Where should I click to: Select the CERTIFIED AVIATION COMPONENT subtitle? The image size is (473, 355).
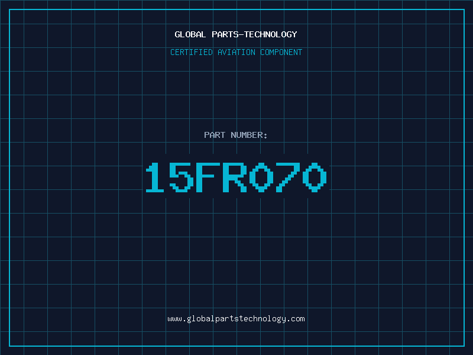pos(236,52)
